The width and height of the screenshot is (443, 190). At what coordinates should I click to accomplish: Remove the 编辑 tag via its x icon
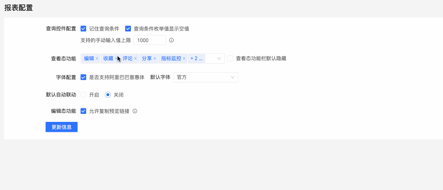pos(97,59)
